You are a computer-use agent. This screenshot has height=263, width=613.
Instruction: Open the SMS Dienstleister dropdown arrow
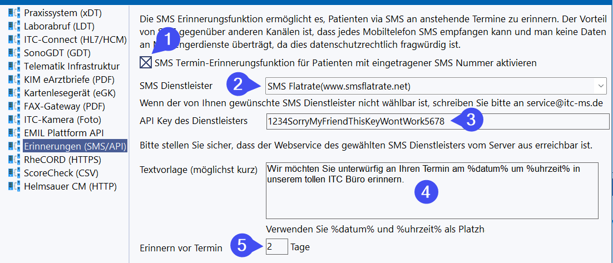click(600, 86)
